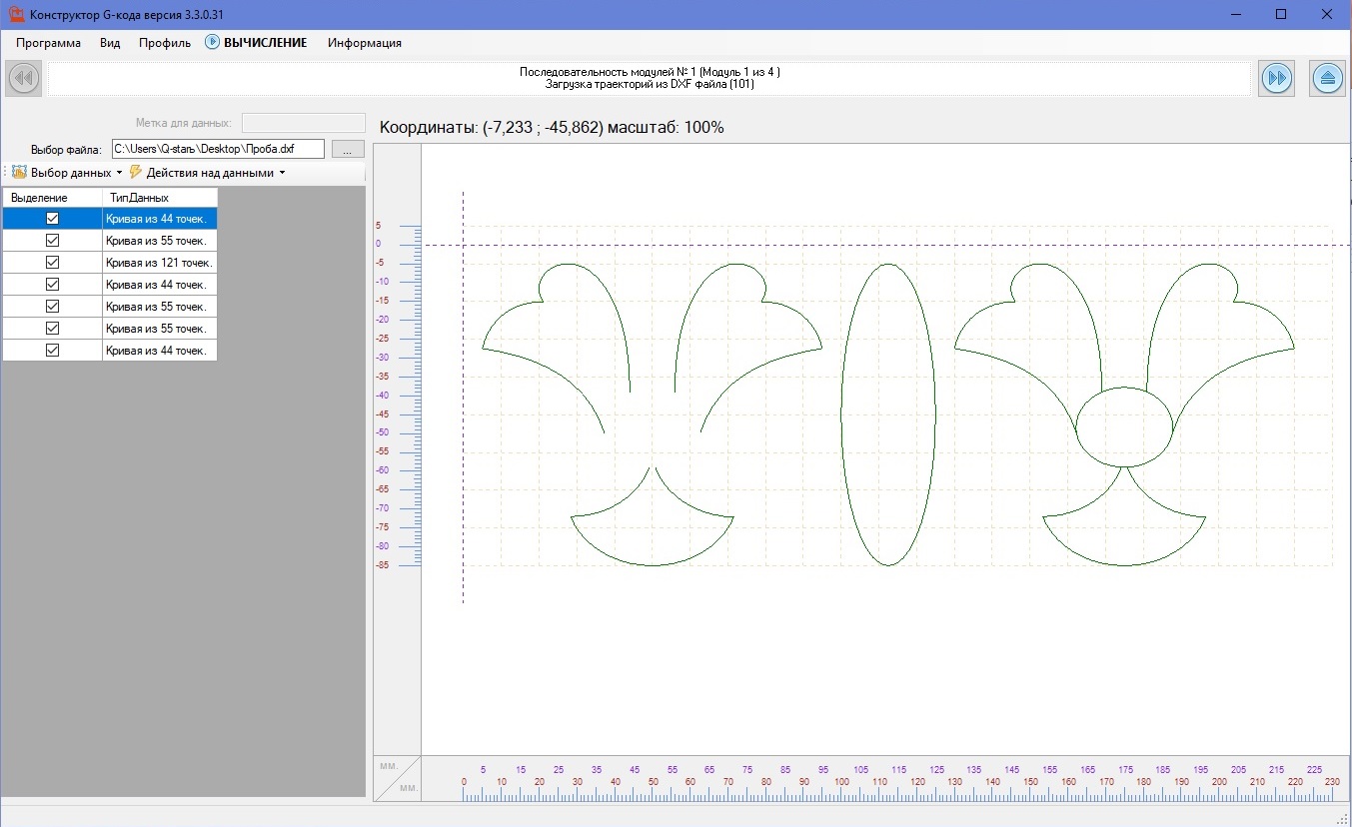Uncheck the middle Кривая из 44 точек checkbox
The height and width of the screenshot is (827, 1352).
tap(53, 284)
